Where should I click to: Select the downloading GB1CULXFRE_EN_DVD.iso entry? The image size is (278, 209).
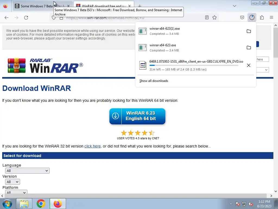click(x=191, y=65)
